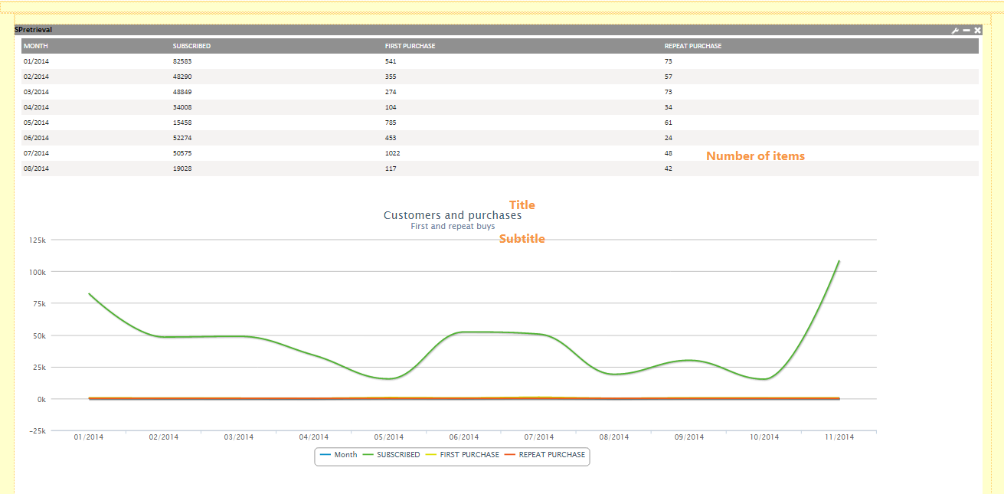Screen dimensions: 1004x494
Task: Click the REPEAT PURCHASE column header
Action: 692,46
